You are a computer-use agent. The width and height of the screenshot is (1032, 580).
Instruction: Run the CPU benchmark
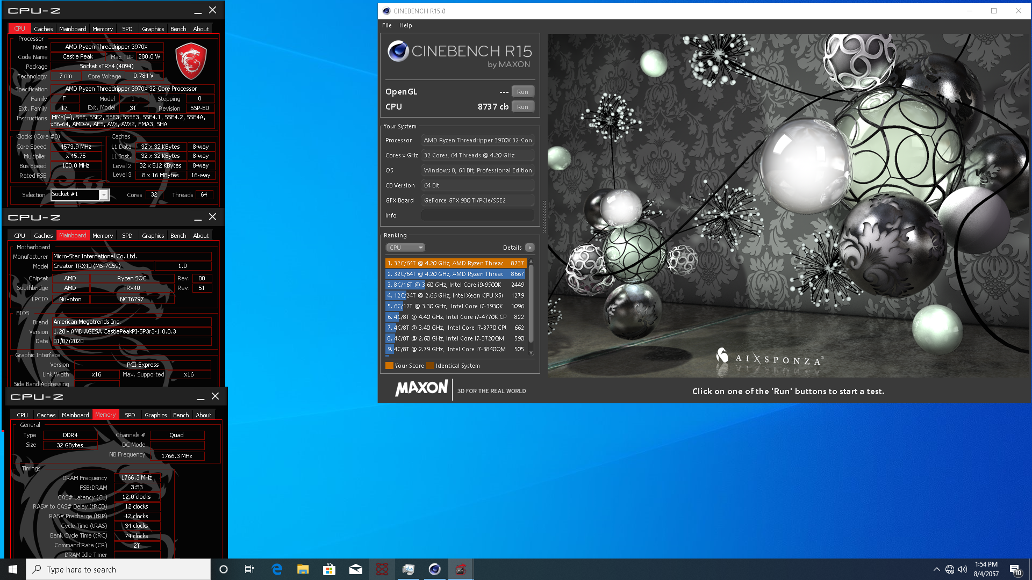(x=523, y=107)
